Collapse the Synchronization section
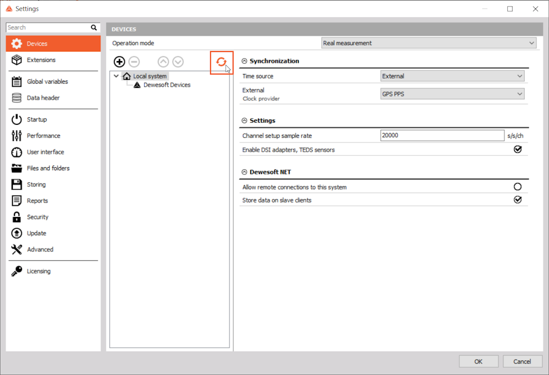The height and width of the screenshot is (375, 549). pos(244,61)
